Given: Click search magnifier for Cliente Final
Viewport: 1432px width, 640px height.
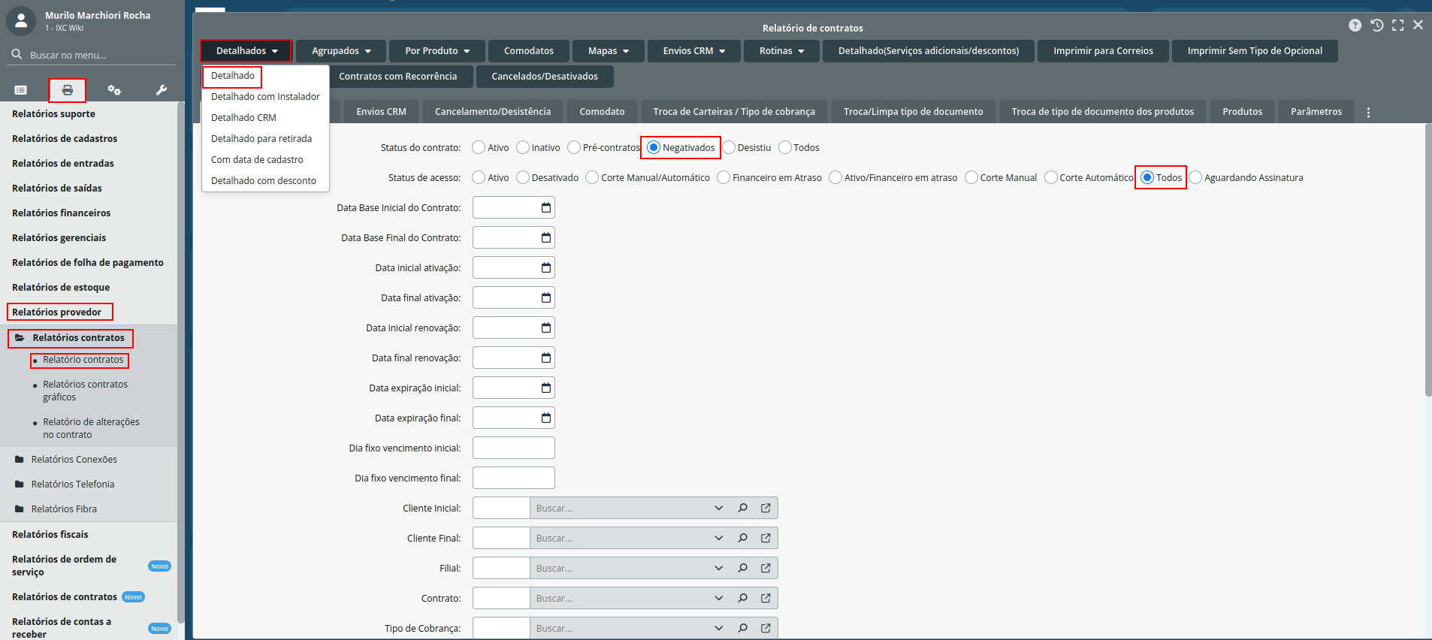Looking at the screenshot, I should (742, 538).
